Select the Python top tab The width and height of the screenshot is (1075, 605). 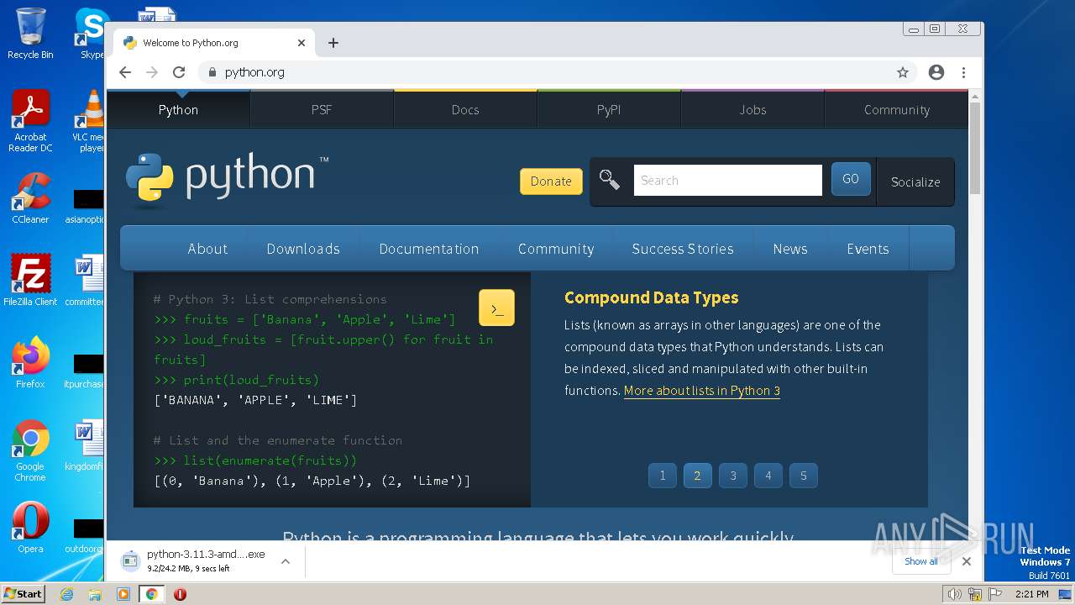pyautogui.click(x=178, y=109)
